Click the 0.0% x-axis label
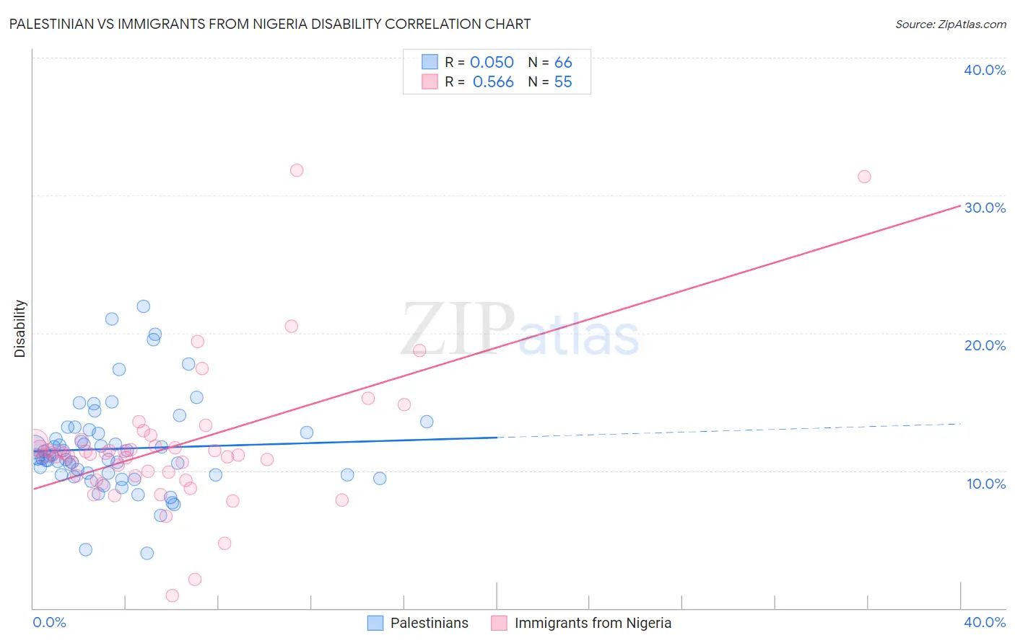Screen dimensions: 1015x643 pyautogui.click(x=50, y=622)
